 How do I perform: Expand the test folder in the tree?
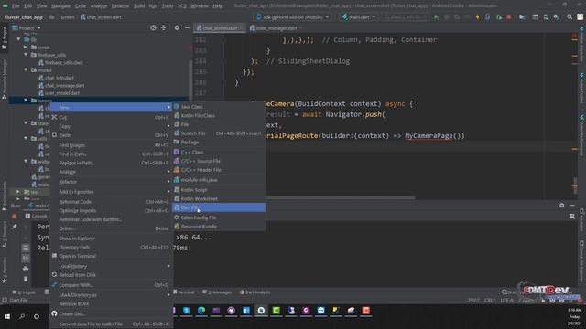[x=18, y=192]
